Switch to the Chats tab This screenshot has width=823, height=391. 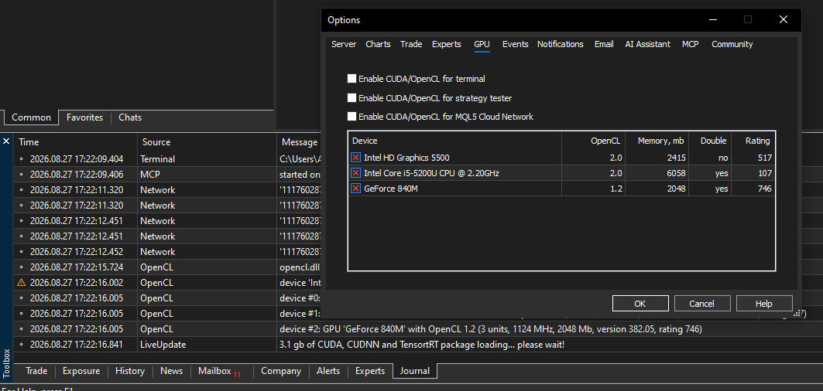click(129, 117)
